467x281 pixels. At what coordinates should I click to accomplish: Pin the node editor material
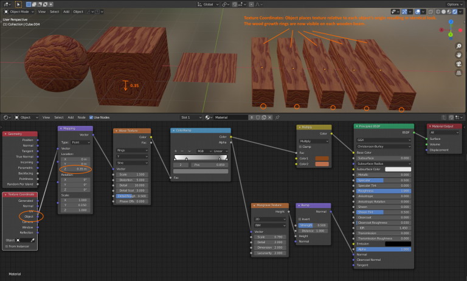[x=277, y=117]
